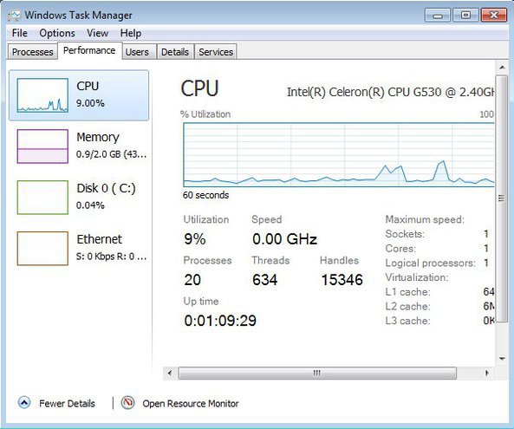Click the vertical scrollbar up arrow

click(x=502, y=68)
